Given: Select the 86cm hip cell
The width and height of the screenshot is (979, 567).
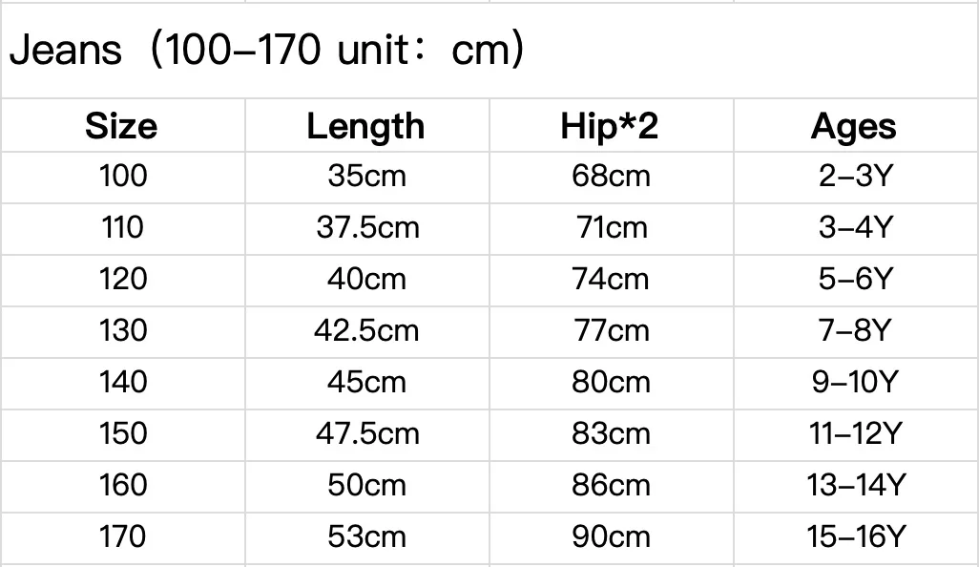Looking at the screenshot, I should pyautogui.click(x=611, y=485).
